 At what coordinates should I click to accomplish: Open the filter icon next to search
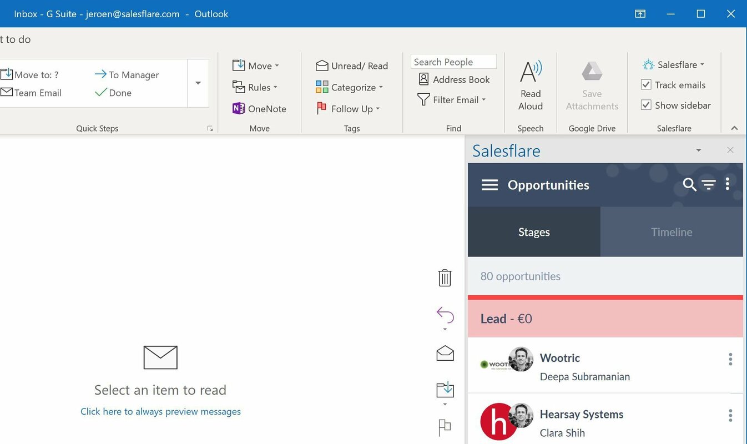coord(709,185)
